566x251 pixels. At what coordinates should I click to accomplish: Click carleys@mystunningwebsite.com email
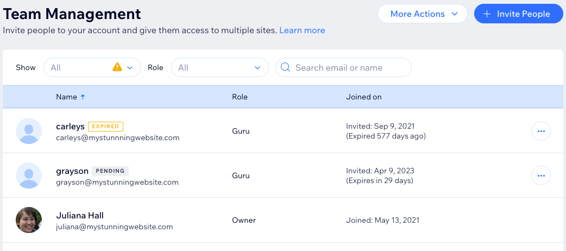point(118,138)
